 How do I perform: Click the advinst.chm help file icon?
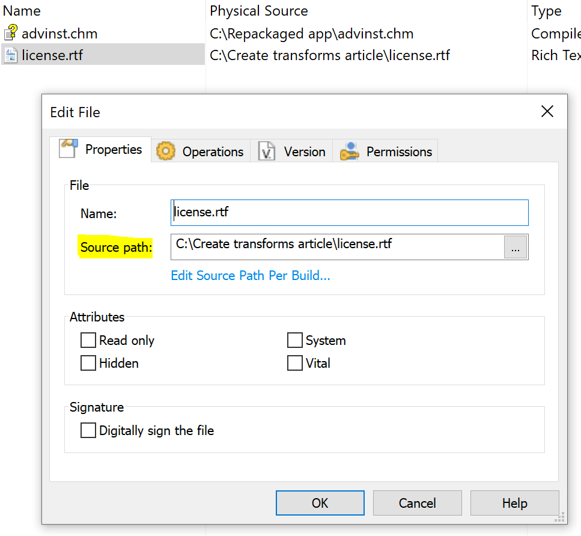(11, 32)
